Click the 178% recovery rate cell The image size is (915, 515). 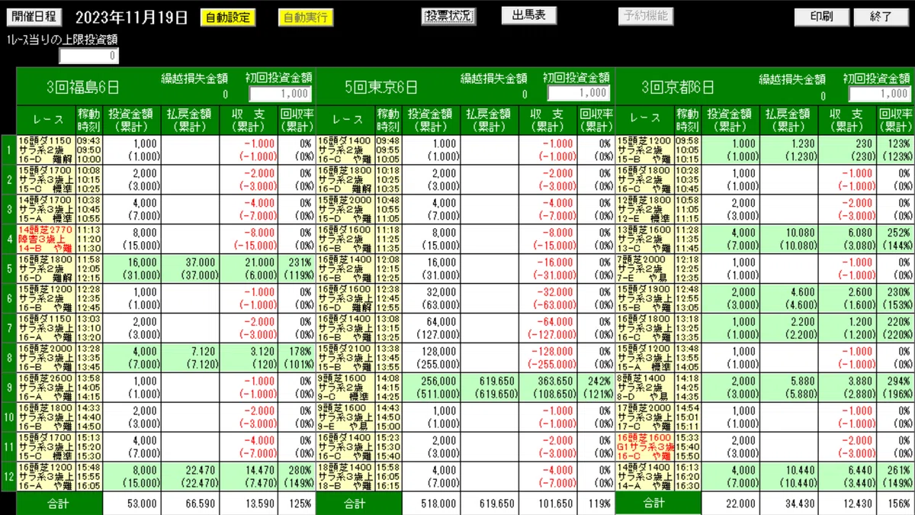(297, 358)
